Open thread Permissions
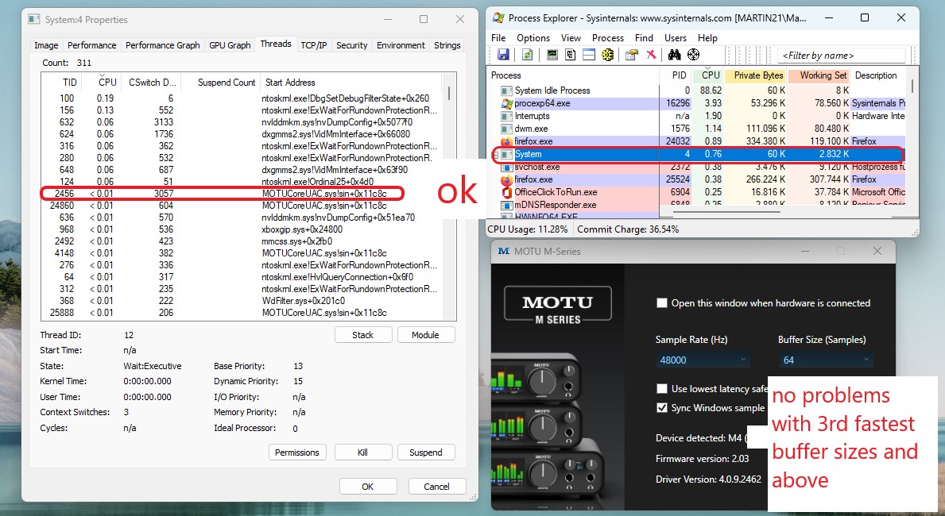Screen dimensions: 945x516 [297, 452]
